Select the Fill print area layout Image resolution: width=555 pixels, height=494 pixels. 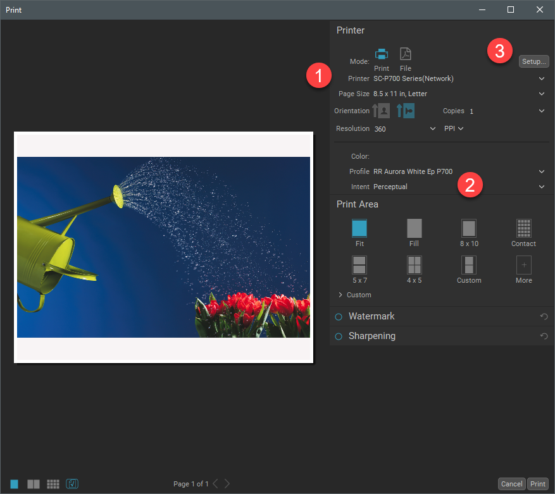(414, 228)
